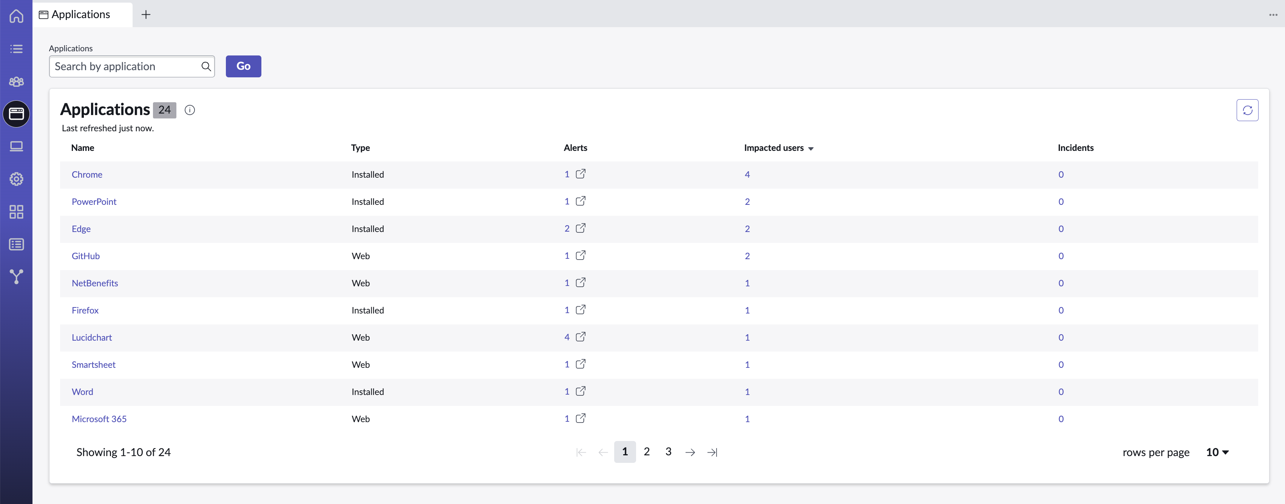
Task: Open the Lucidchart application link
Action: click(x=92, y=337)
